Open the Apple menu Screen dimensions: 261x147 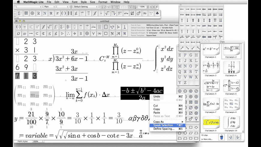[19, 2]
